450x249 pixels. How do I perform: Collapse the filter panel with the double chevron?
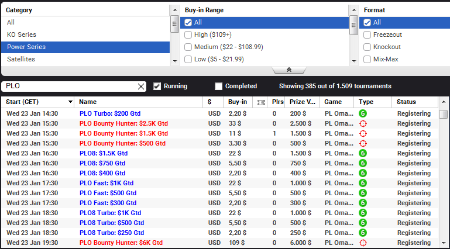click(288, 70)
